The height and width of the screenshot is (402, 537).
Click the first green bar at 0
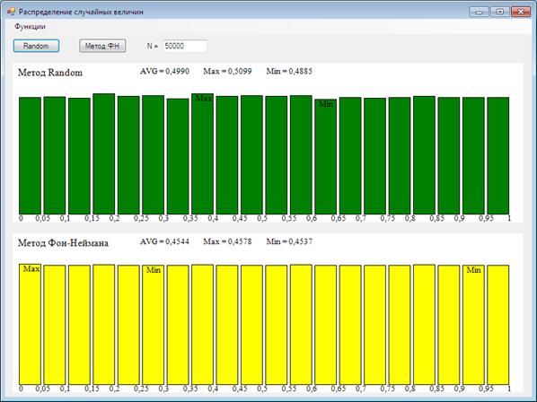point(30,155)
